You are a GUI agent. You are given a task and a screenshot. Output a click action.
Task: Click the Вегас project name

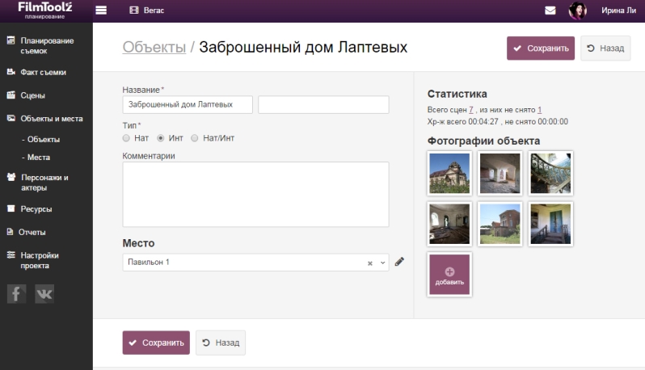point(154,11)
